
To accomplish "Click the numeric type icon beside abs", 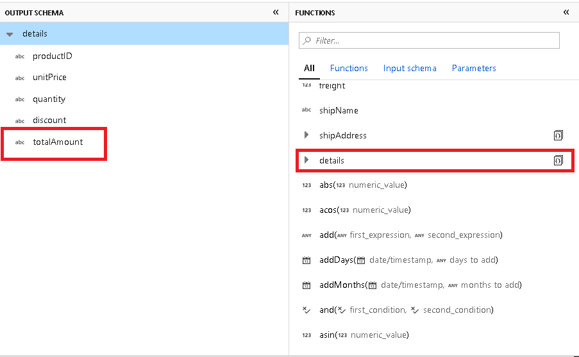I will click(x=306, y=185).
